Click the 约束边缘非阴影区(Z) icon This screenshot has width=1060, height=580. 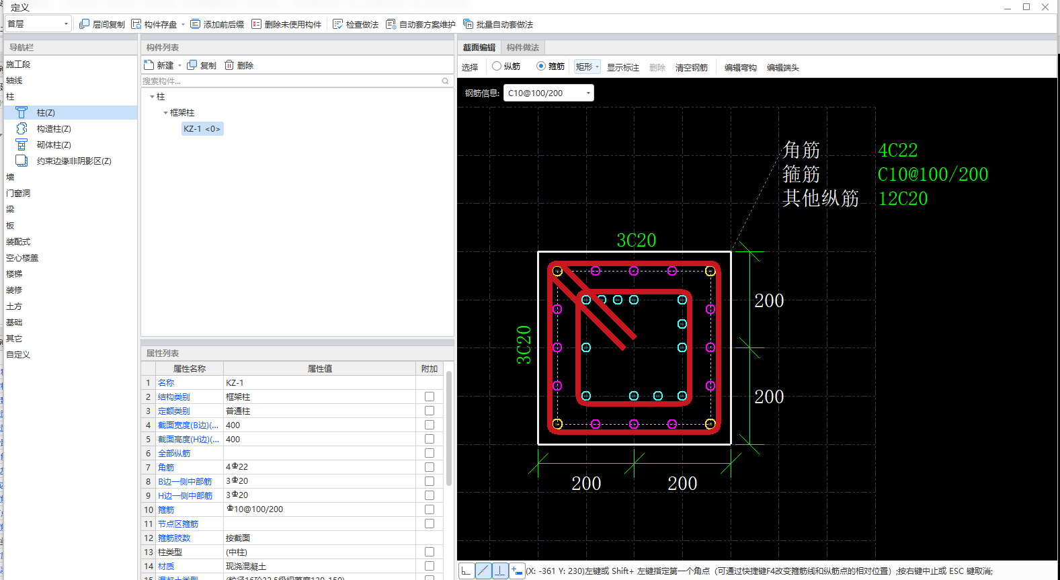22,161
